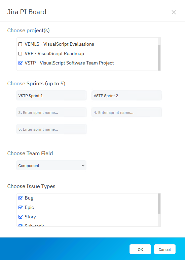
Task: Focus the third sprint name field
Action: pyautogui.click(x=51, y=113)
